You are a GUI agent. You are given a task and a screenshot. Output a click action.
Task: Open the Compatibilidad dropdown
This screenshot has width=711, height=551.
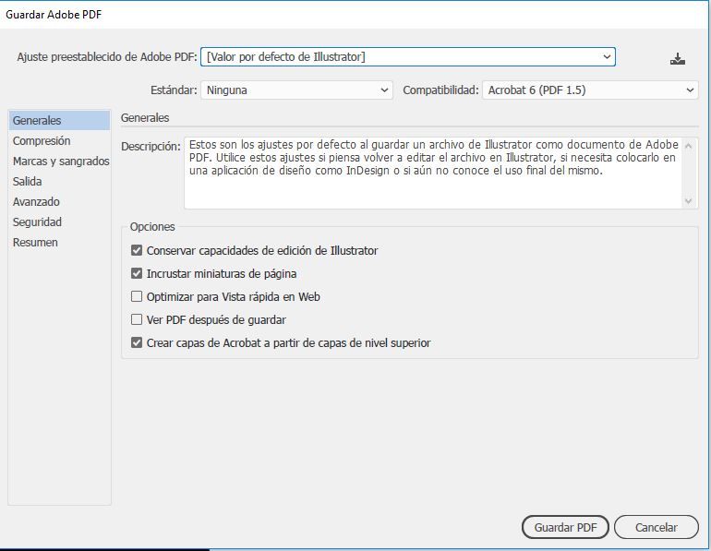pyautogui.click(x=590, y=90)
